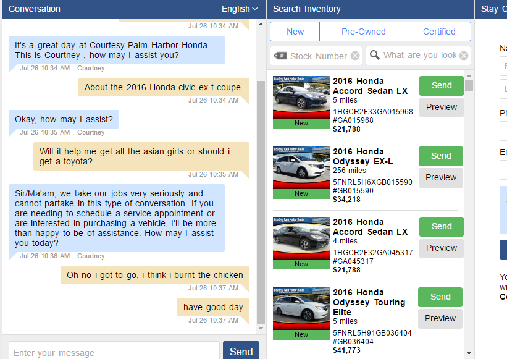
Task: Click the search magnifier icon
Action: 374,55
